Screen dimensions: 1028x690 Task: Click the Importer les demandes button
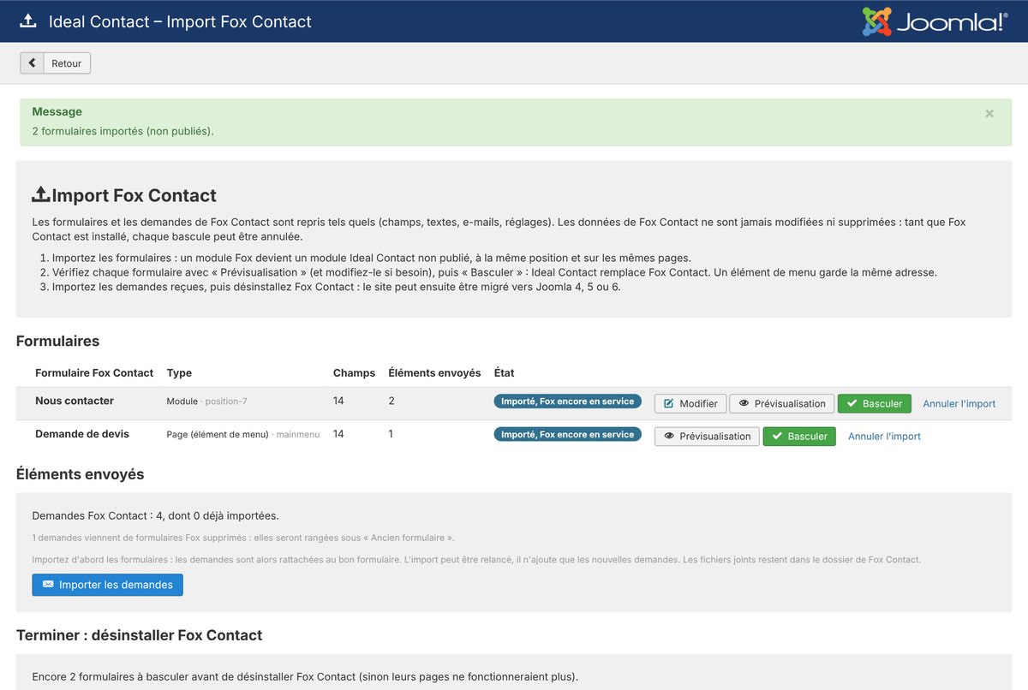[x=107, y=585]
